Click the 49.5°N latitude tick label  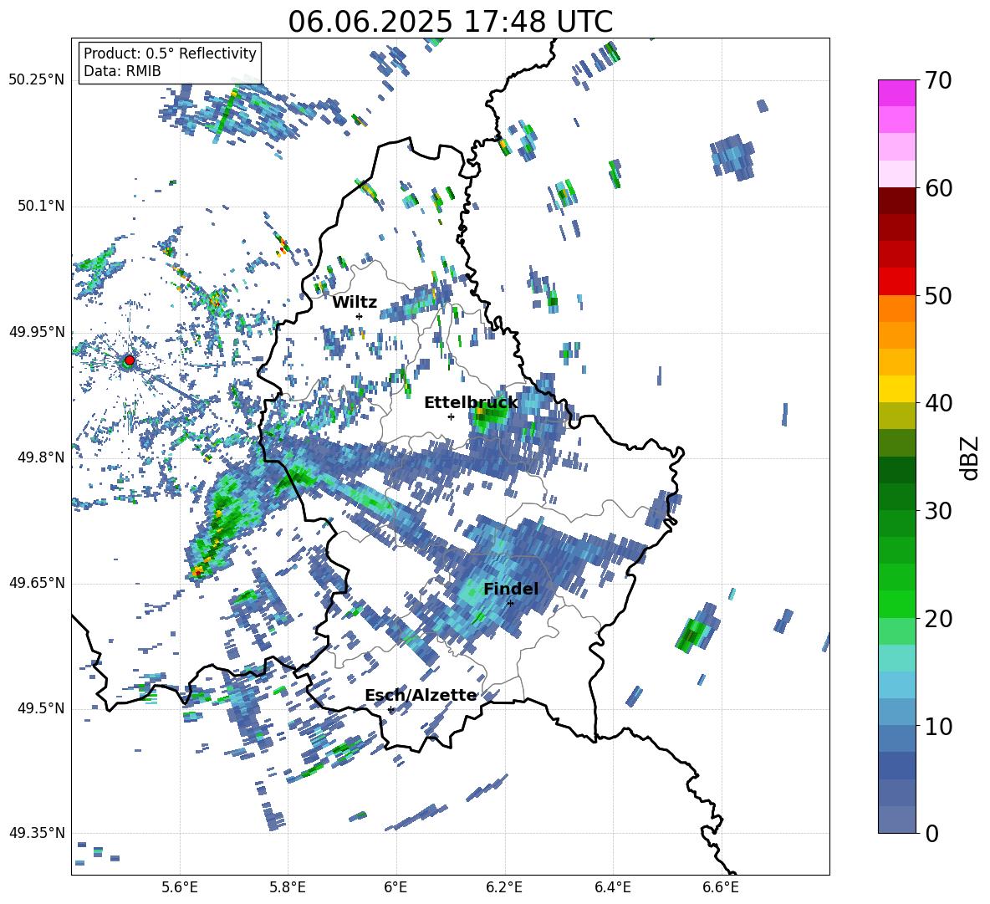click(x=40, y=708)
